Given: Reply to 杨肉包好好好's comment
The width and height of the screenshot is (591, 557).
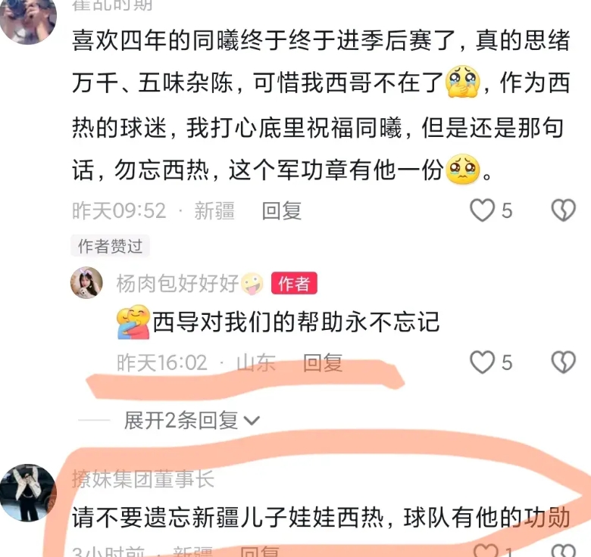Looking at the screenshot, I should (323, 363).
